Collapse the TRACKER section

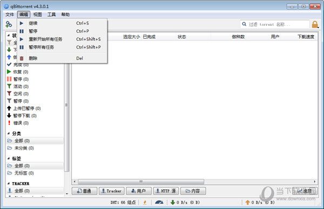pos(9,184)
